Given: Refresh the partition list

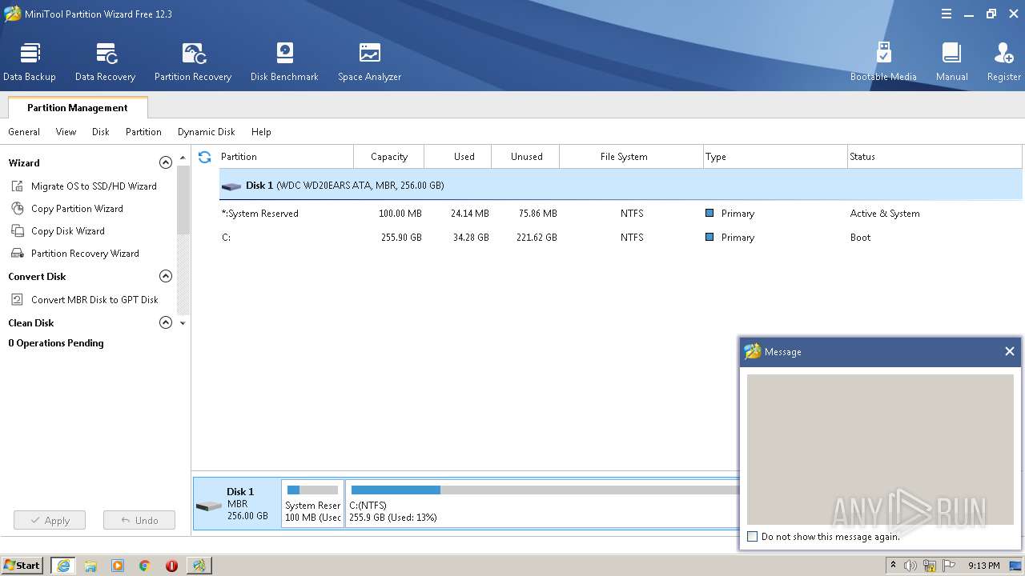Looking at the screenshot, I should point(204,157).
